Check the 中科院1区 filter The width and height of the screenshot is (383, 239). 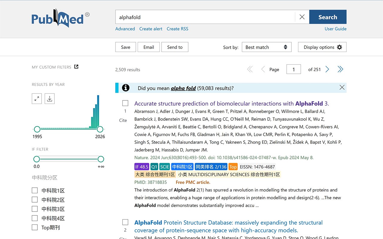coord(35,190)
